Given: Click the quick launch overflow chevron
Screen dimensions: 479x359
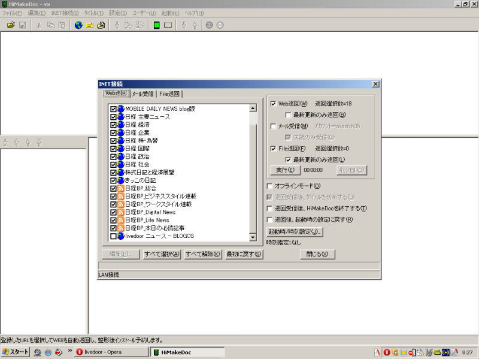Looking at the screenshot, I should pos(70,351).
